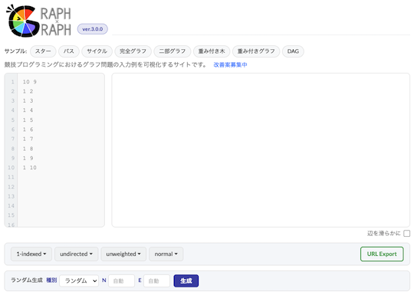Open the undirected dropdown
Viewport: 414px width, 295px height.
pos(77,254)
